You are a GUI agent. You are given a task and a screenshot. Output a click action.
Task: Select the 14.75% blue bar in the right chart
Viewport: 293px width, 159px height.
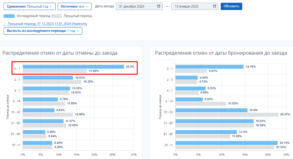pos(209,67)
